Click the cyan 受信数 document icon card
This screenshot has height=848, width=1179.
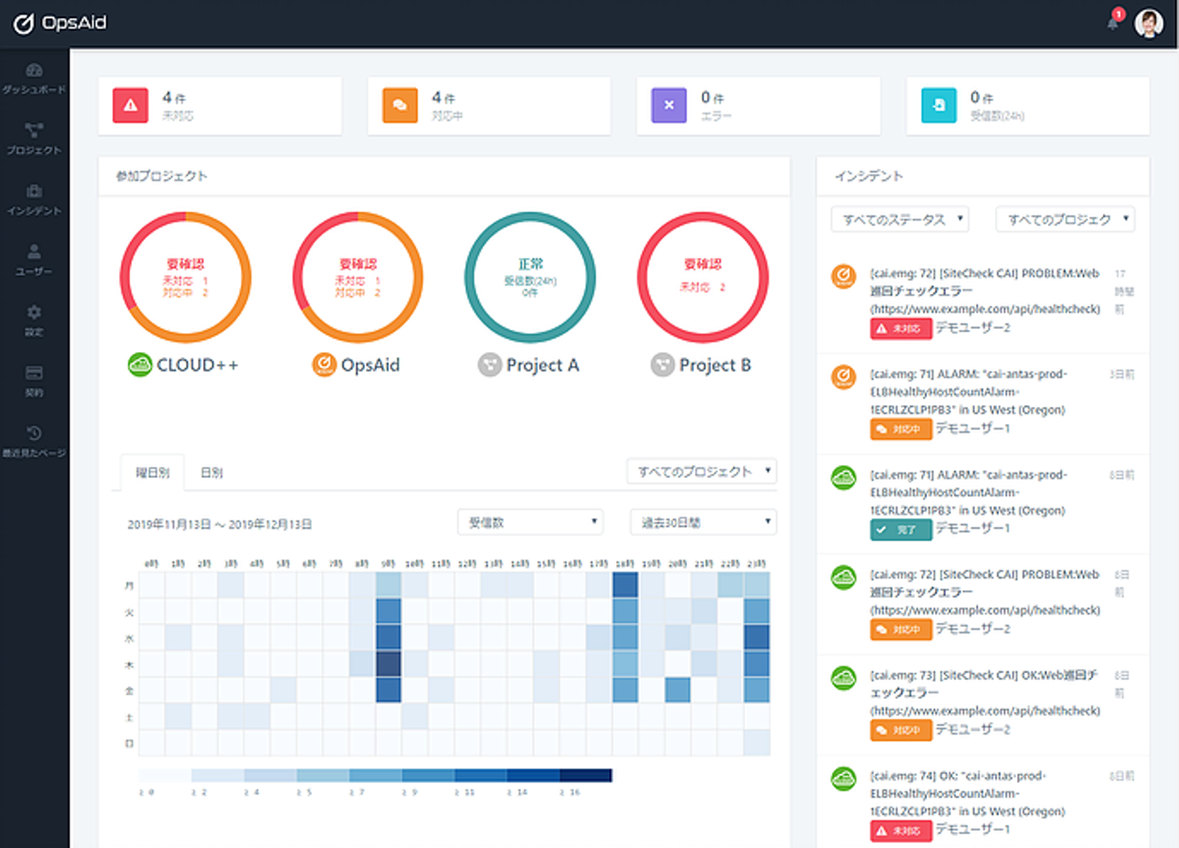(938, 106)
